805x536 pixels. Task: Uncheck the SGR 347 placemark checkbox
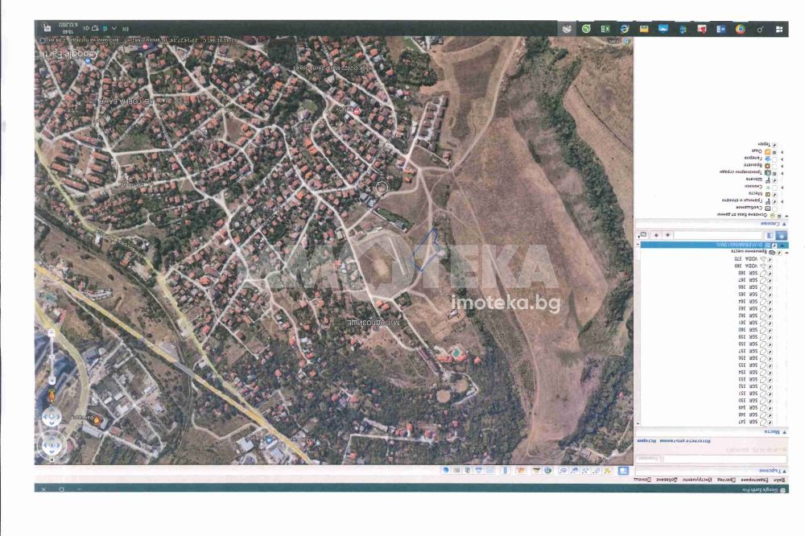pos(770,422)
